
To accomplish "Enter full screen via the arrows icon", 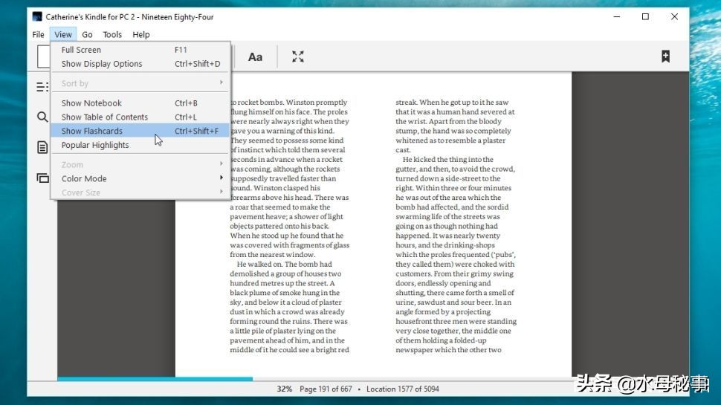I will coord(298,57).
